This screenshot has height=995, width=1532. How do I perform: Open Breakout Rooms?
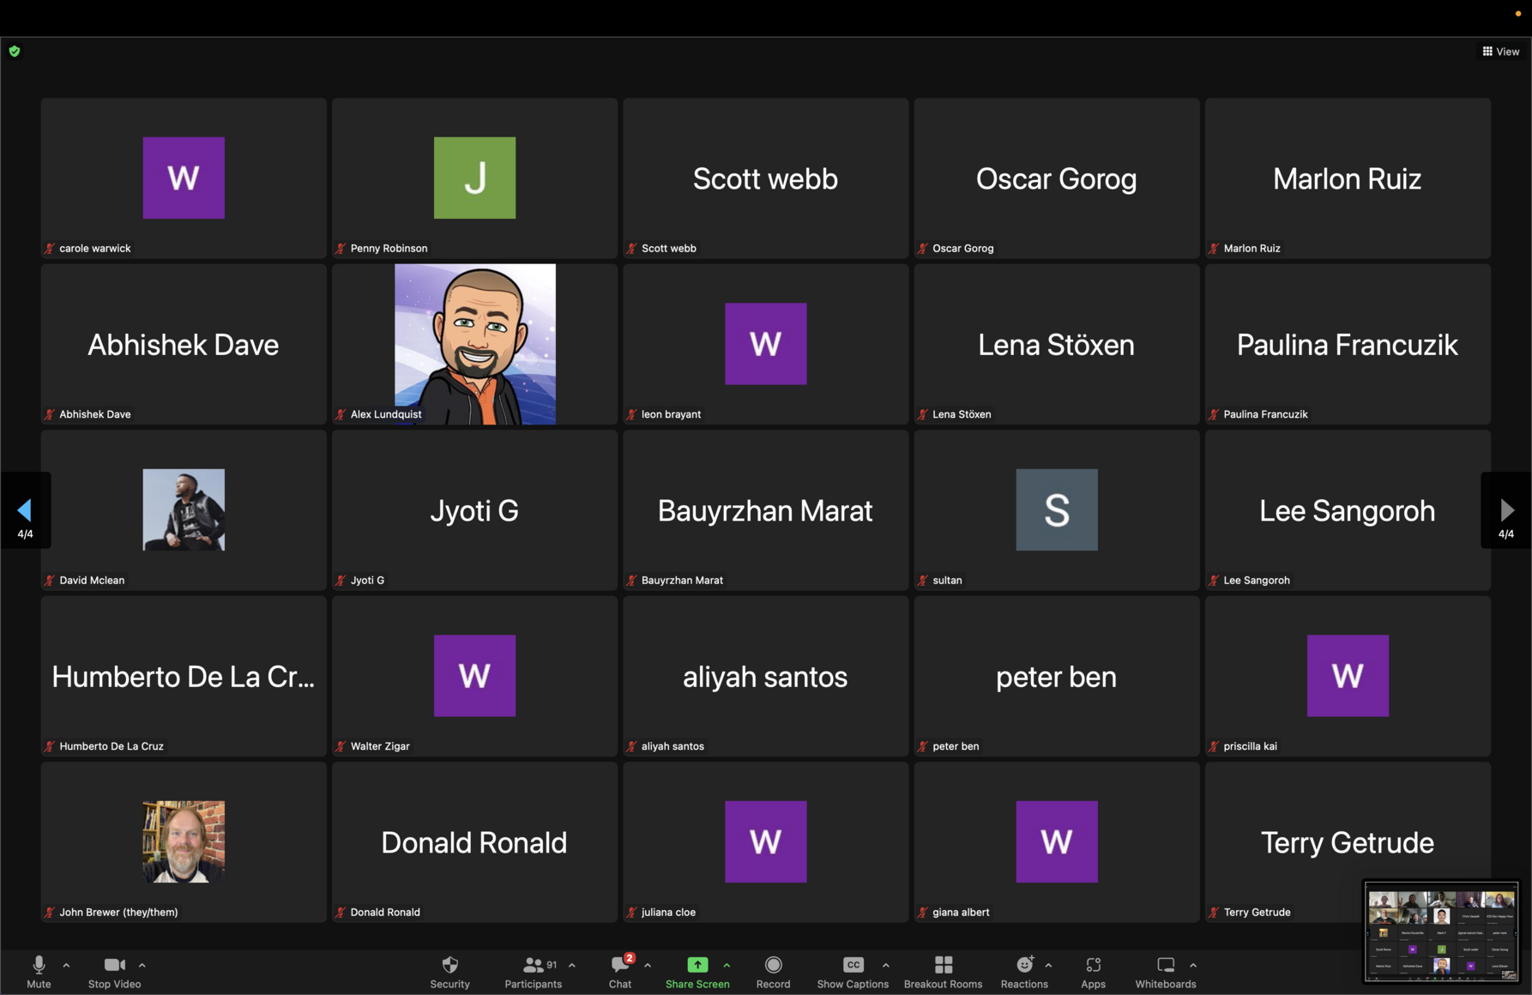point(943,972)
